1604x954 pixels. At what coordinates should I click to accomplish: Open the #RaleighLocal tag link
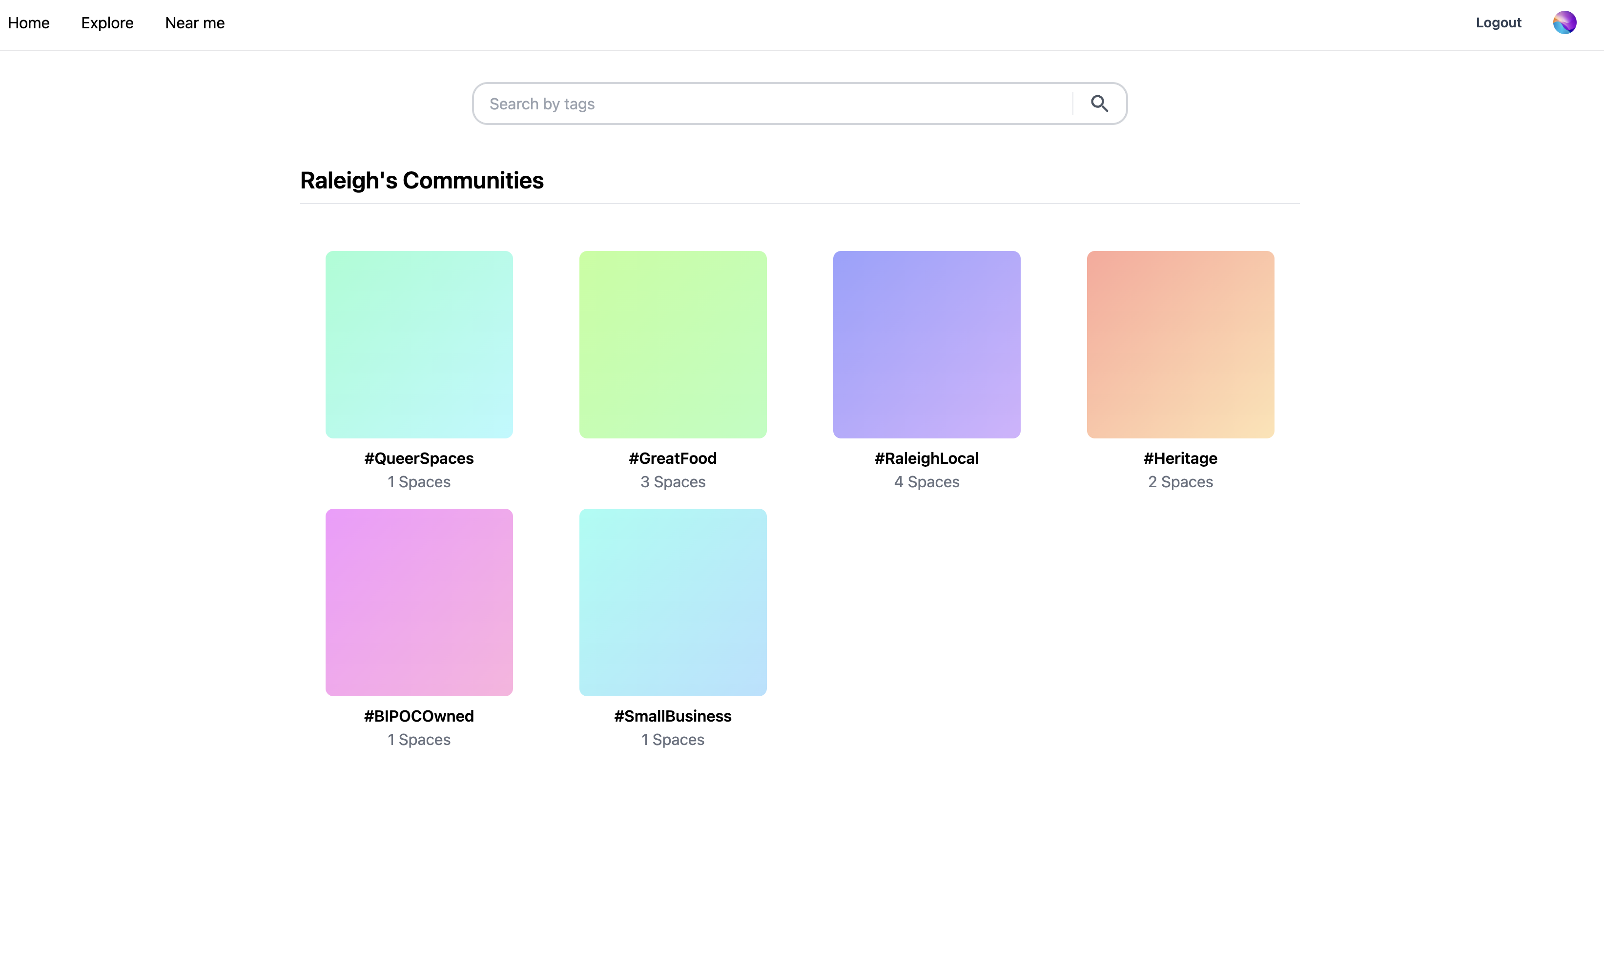[x=926, y=458]
